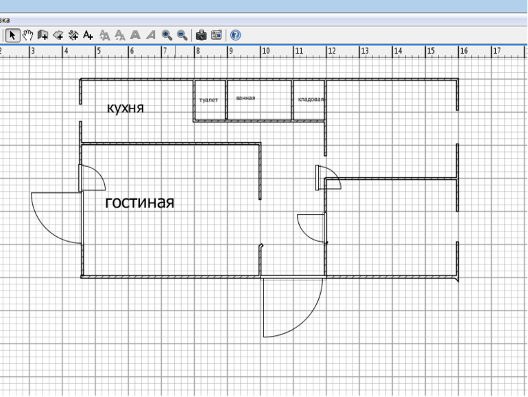The height and width of the screenshot is (397, 528).
Task: Click the increase text size icon
Action: [105, 34]
